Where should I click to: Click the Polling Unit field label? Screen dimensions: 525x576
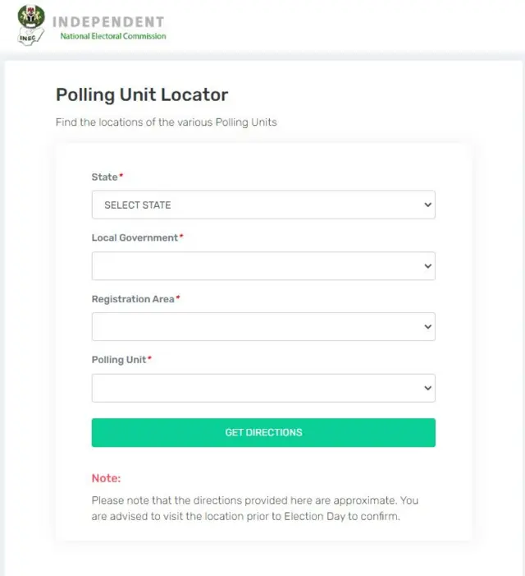119,360
